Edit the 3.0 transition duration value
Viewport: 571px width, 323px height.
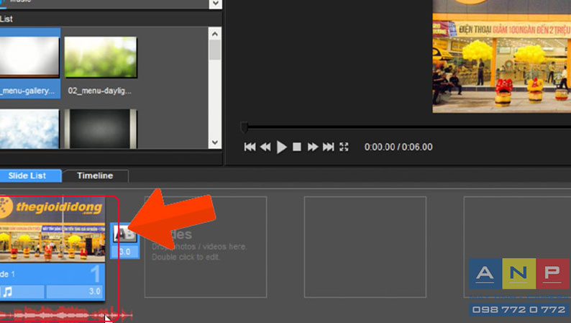tap(124, 252)
